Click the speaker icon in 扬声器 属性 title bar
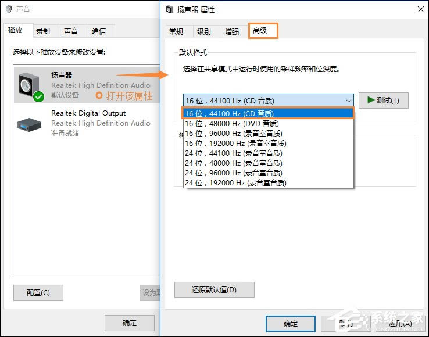The width and height of the screenshot is (429, 337). point(169,9)
